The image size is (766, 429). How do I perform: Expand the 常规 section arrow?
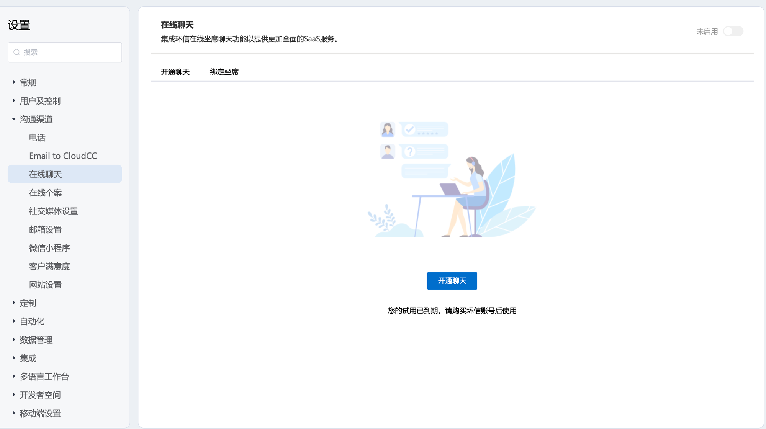[14, 82]
